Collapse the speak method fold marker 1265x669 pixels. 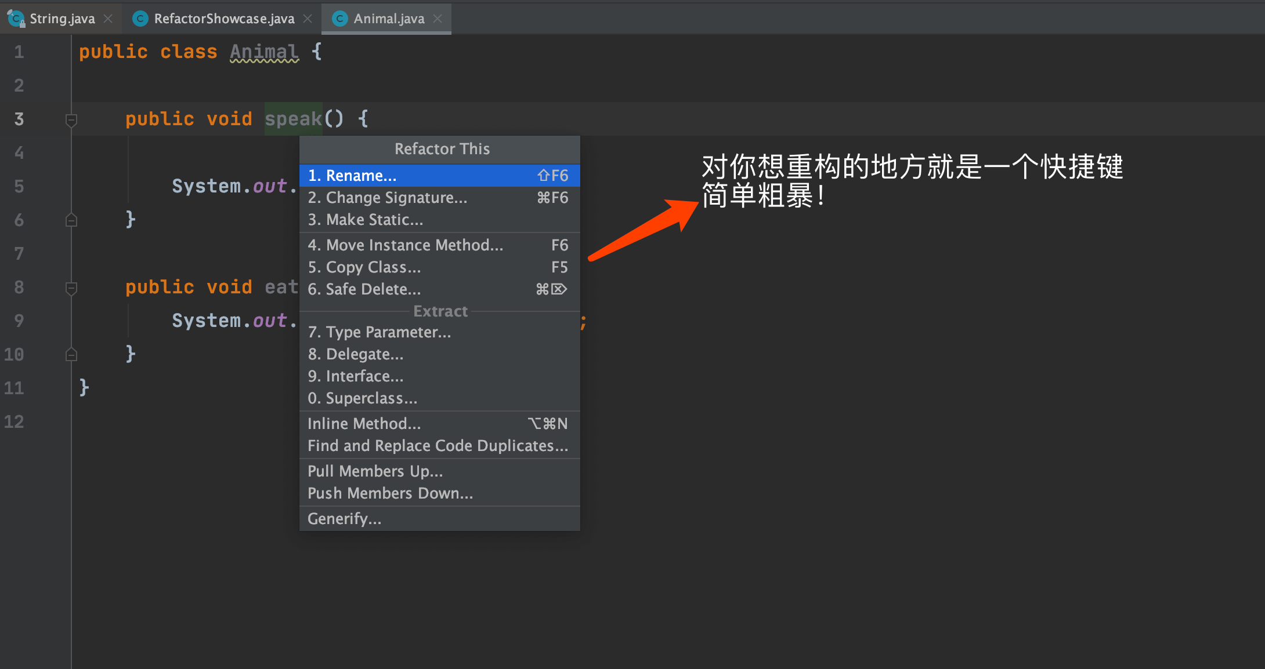71,120
